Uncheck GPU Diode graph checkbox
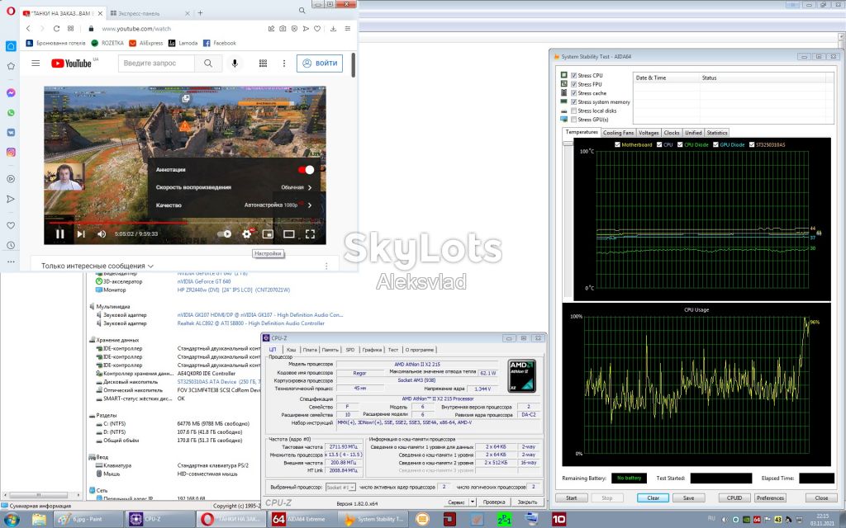Screen dimensions: 846x528 (x=716, y=144)
